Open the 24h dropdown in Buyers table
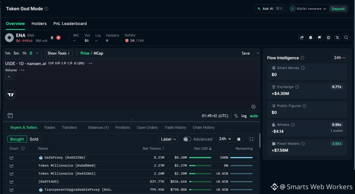 [225, 139]
